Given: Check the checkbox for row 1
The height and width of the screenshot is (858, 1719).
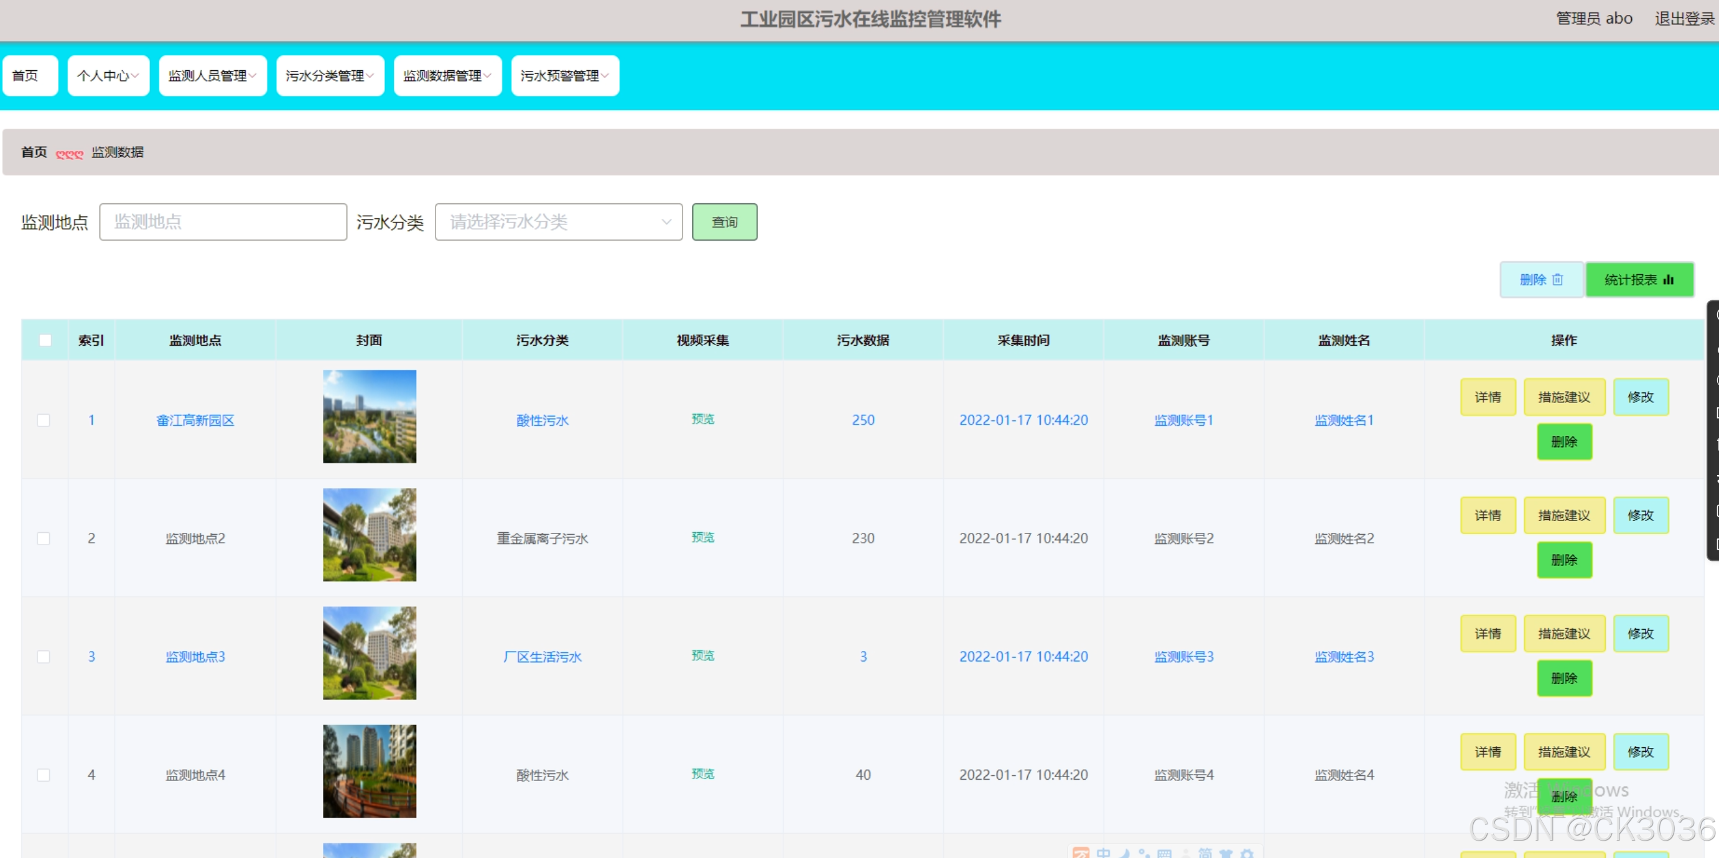Looking at the screenshot, I should 44,420.
